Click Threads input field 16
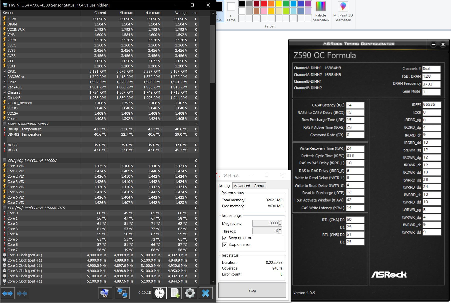This screenshot has height=303, width=451. pyautogui.click(x=265, y=231)
